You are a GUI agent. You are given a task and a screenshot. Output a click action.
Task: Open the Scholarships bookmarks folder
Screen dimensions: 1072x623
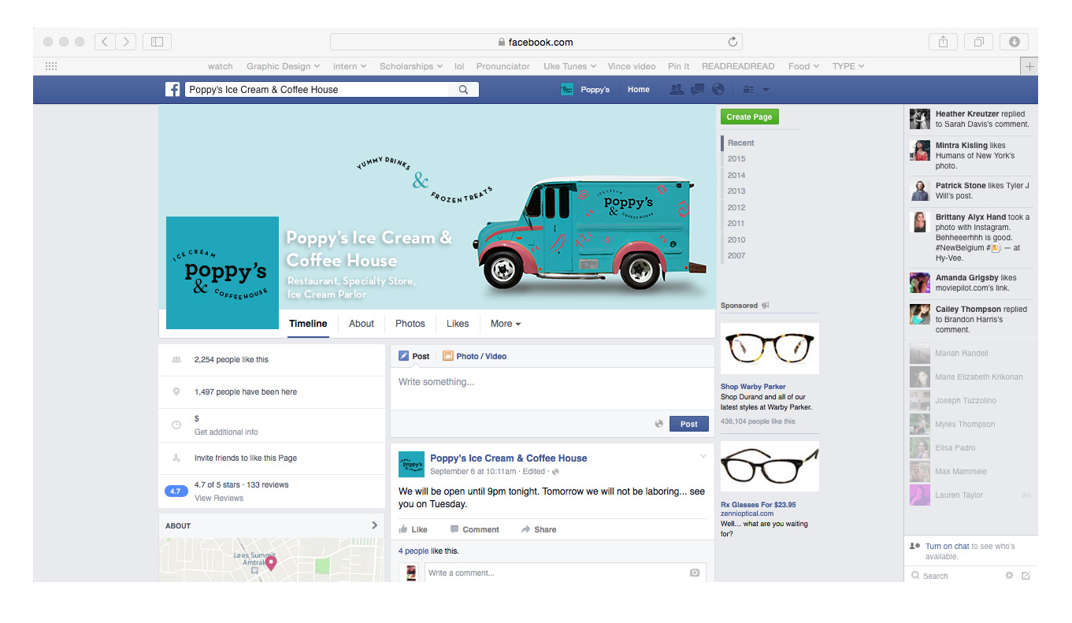pos(411,66)
